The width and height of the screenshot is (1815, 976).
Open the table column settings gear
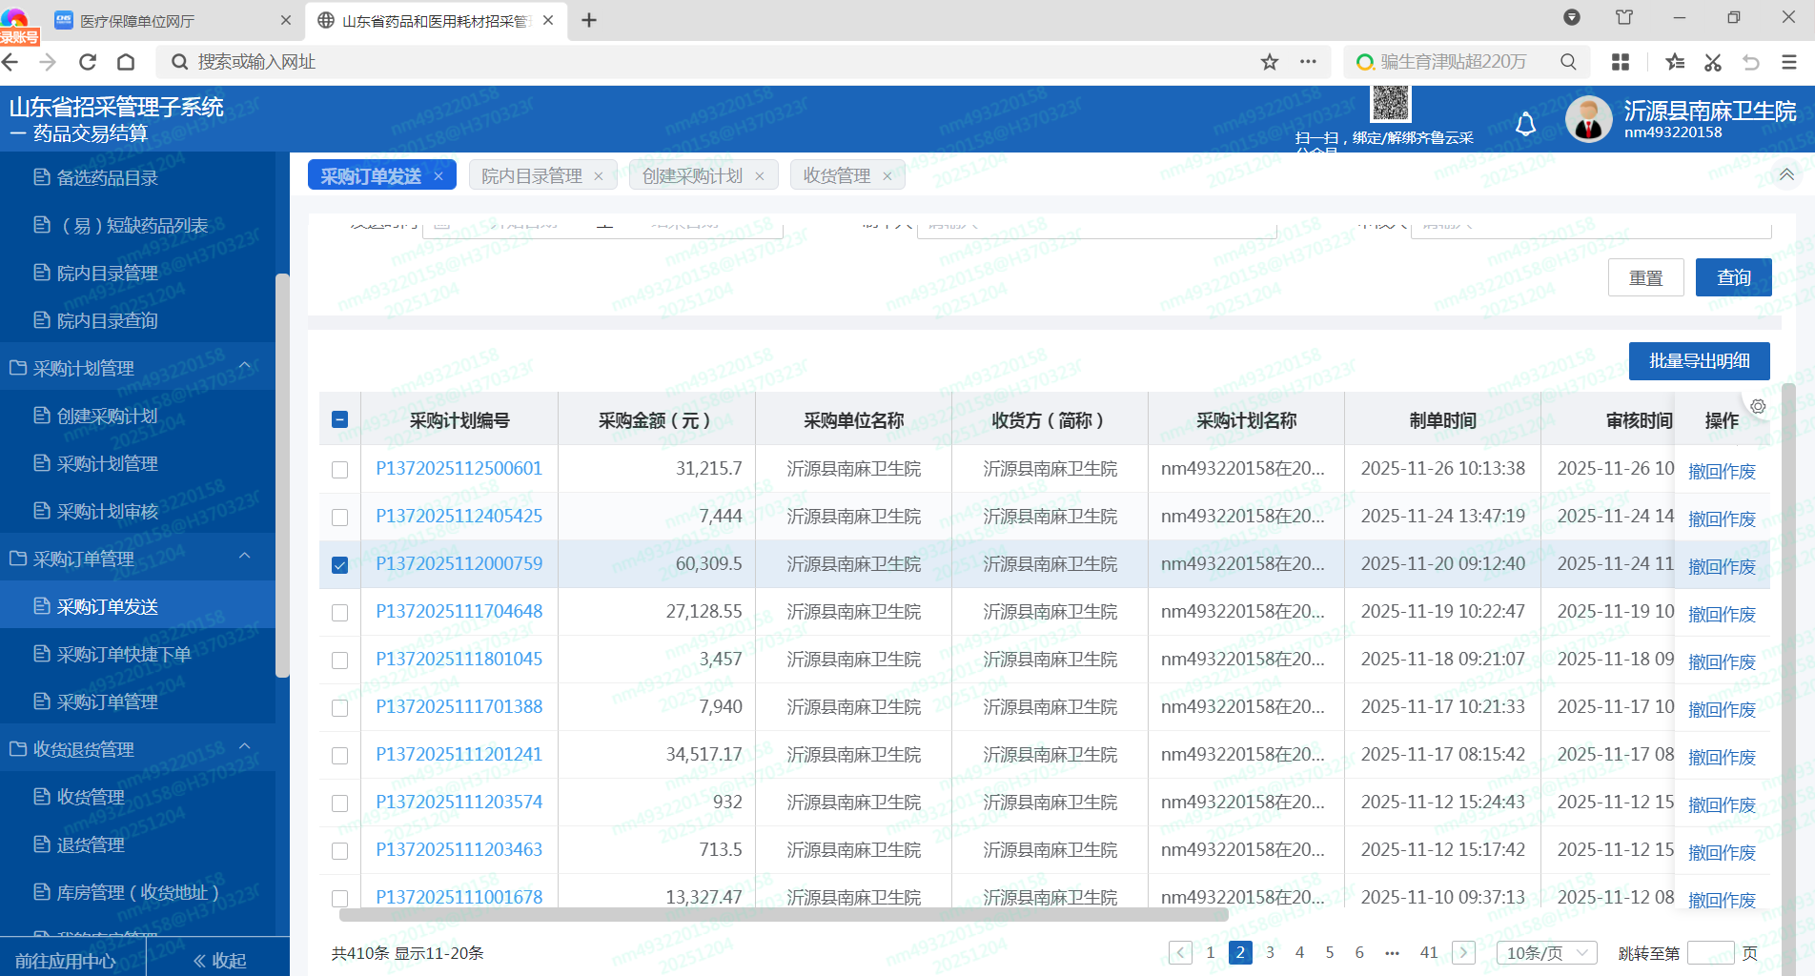point(1758,406)
